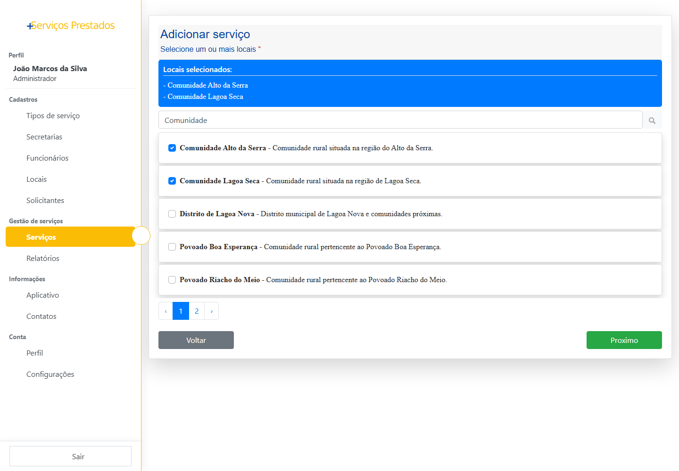The image size is (679, 471).
Task: Click Povoado Riacho do Meio row description
Action: 356,280
